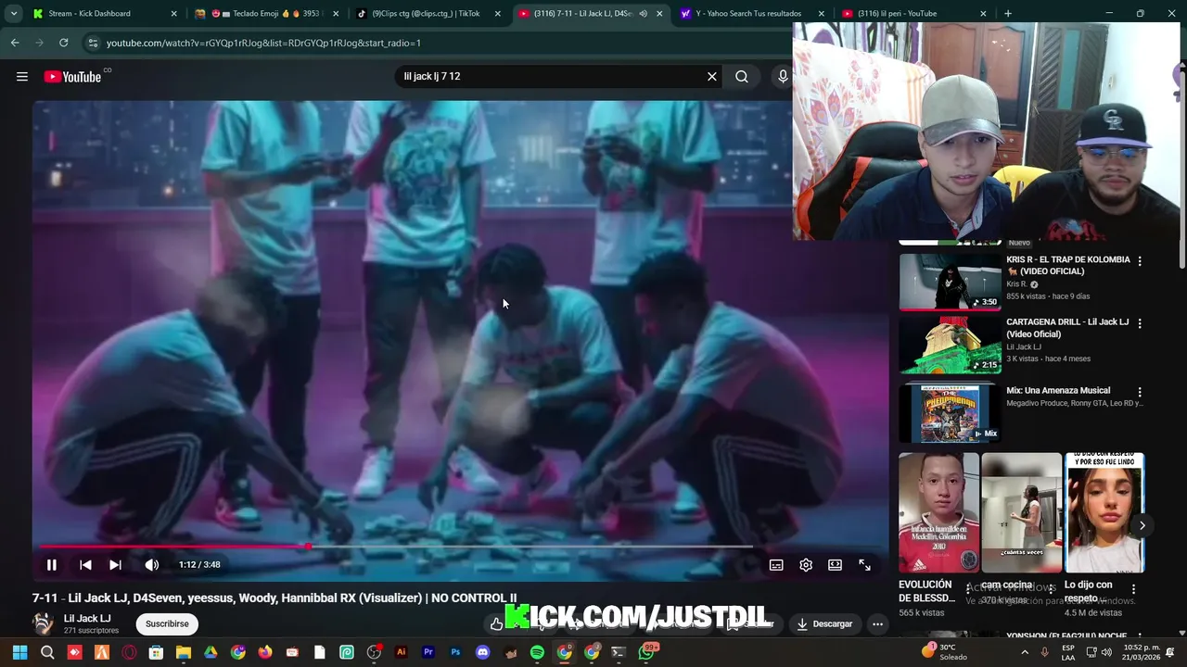1187x667 pixels.
Task: Toggle subtitles on the video player
Action: pyautogui.click(x=776, y=564)
